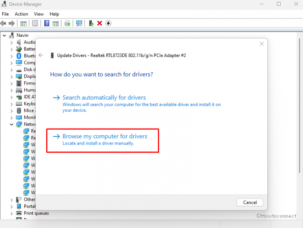Select the Other devices icon

point(19,200)
